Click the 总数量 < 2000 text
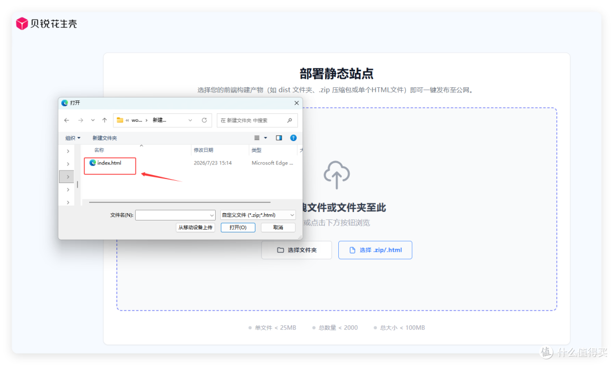613x365 pixels. pyautogui.click(x=338, y=328)
